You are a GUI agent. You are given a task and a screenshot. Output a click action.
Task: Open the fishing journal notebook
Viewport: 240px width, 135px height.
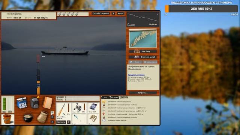coord(48,103)
